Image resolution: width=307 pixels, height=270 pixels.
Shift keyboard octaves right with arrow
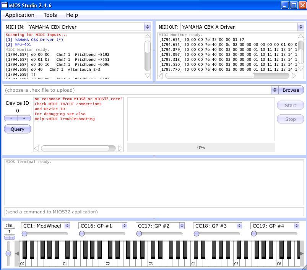point(302,253)
